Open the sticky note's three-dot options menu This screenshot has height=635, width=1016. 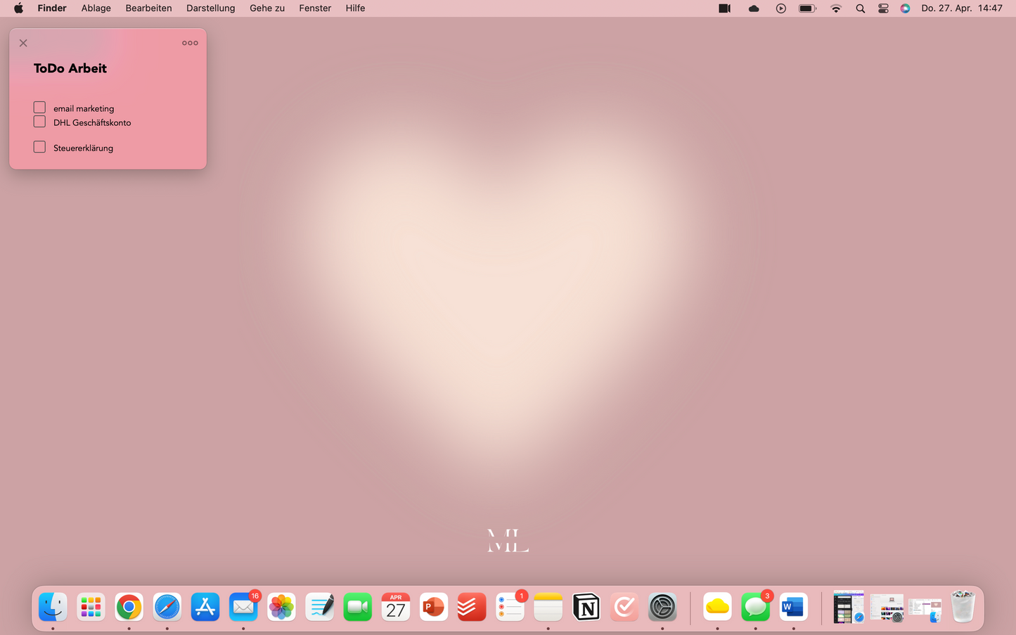[x=190, y=43]
